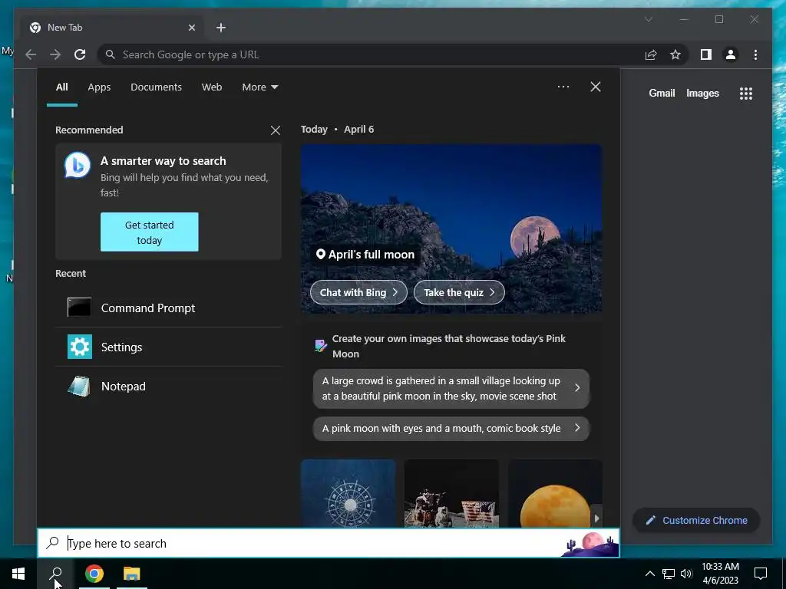Viewport: 786px width, 589px height.
Task: Click the carousel next arrow
Action: 596,518
